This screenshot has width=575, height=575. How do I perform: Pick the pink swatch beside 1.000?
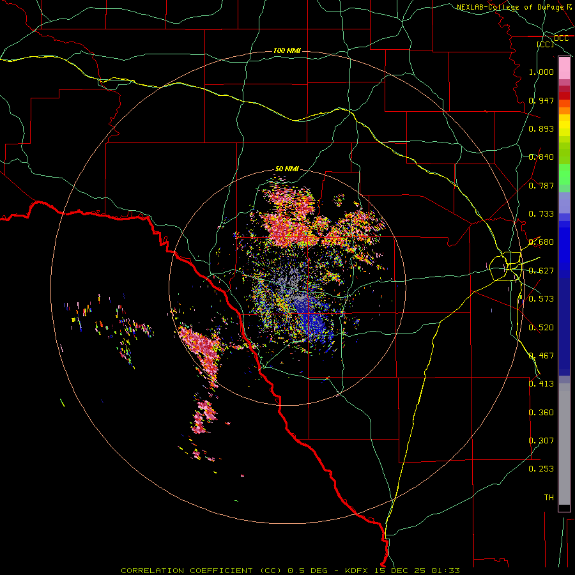tap(564, 68)
